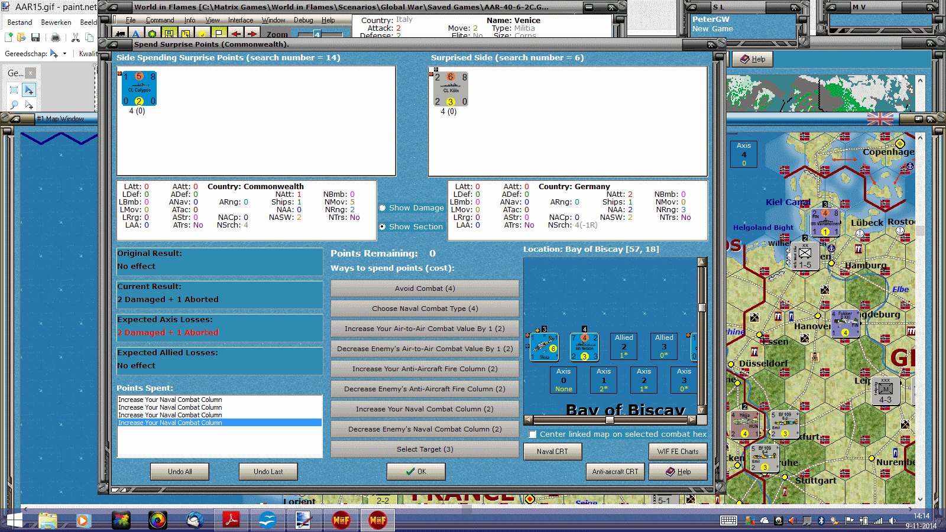Click paint.net cut scissors icon
Image resolution: width=946 pixels, height=532 pixels.
(76, 38)
